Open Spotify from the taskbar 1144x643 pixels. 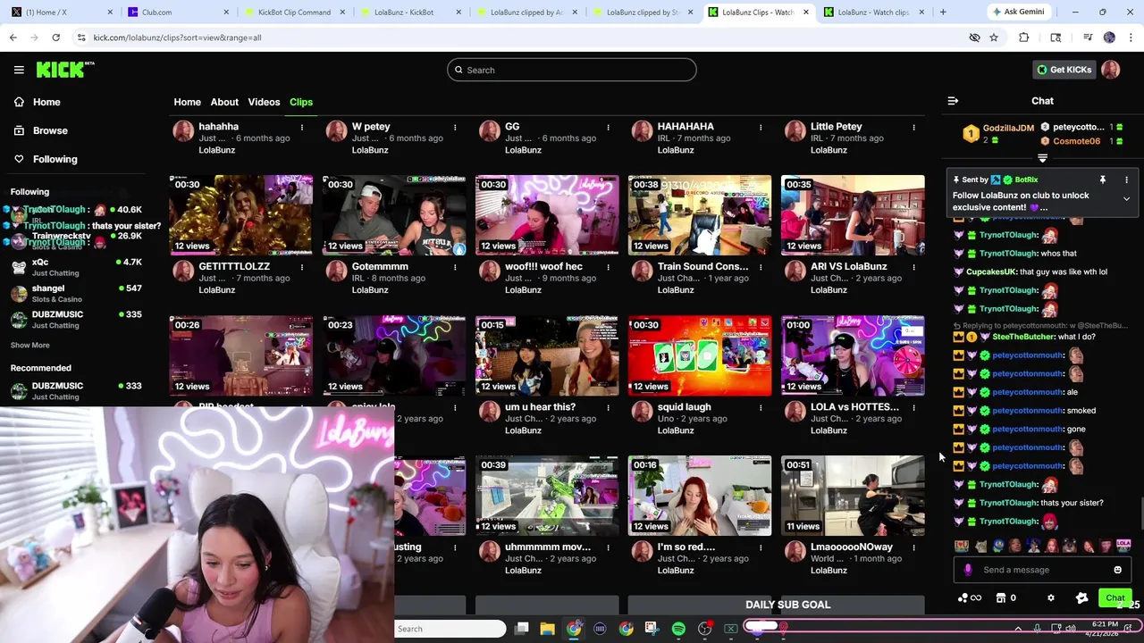678,629
